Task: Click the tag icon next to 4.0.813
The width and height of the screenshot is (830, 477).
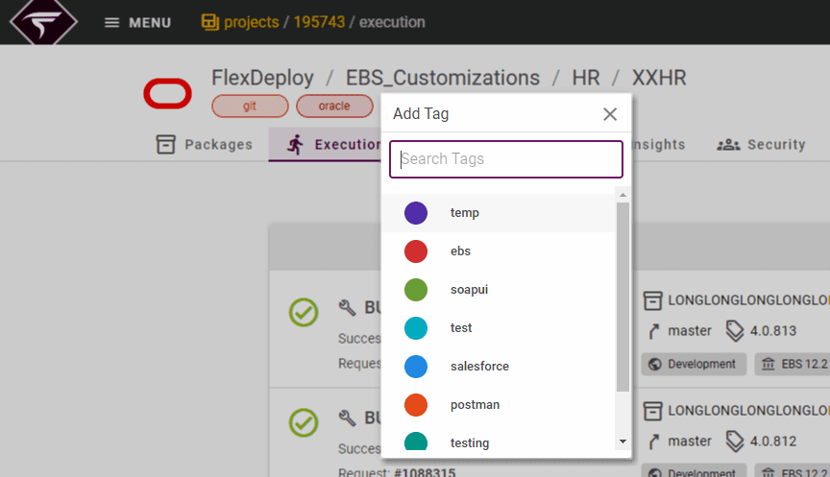Action: [735, 331]
